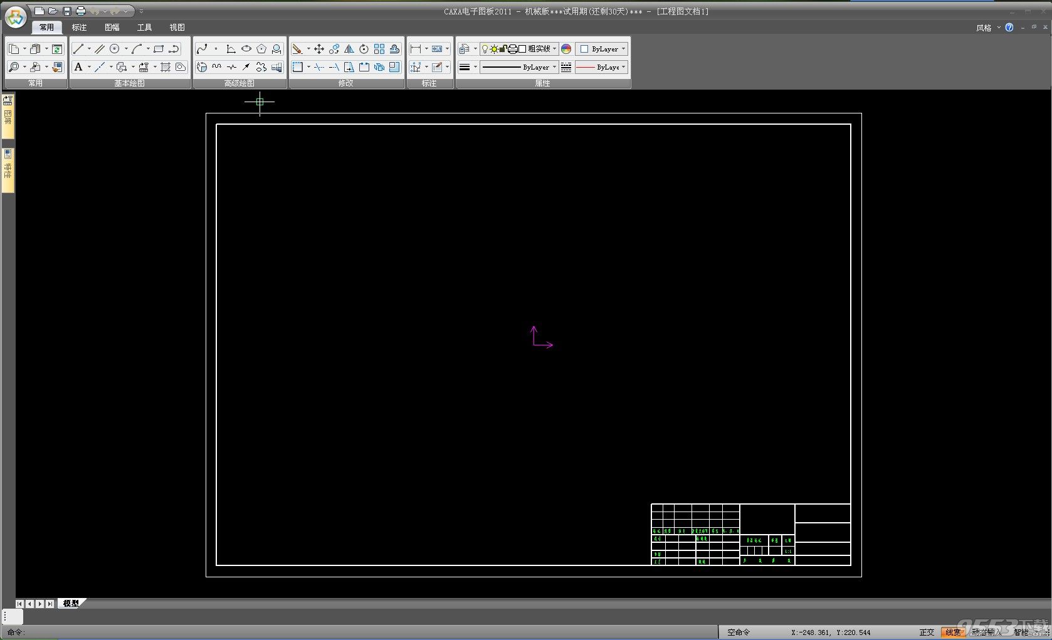Image resolution: width=1052 pixels, height=640 pixels.
Task: Jump to the last sheet arrow
Action: [x=50, y=604]
